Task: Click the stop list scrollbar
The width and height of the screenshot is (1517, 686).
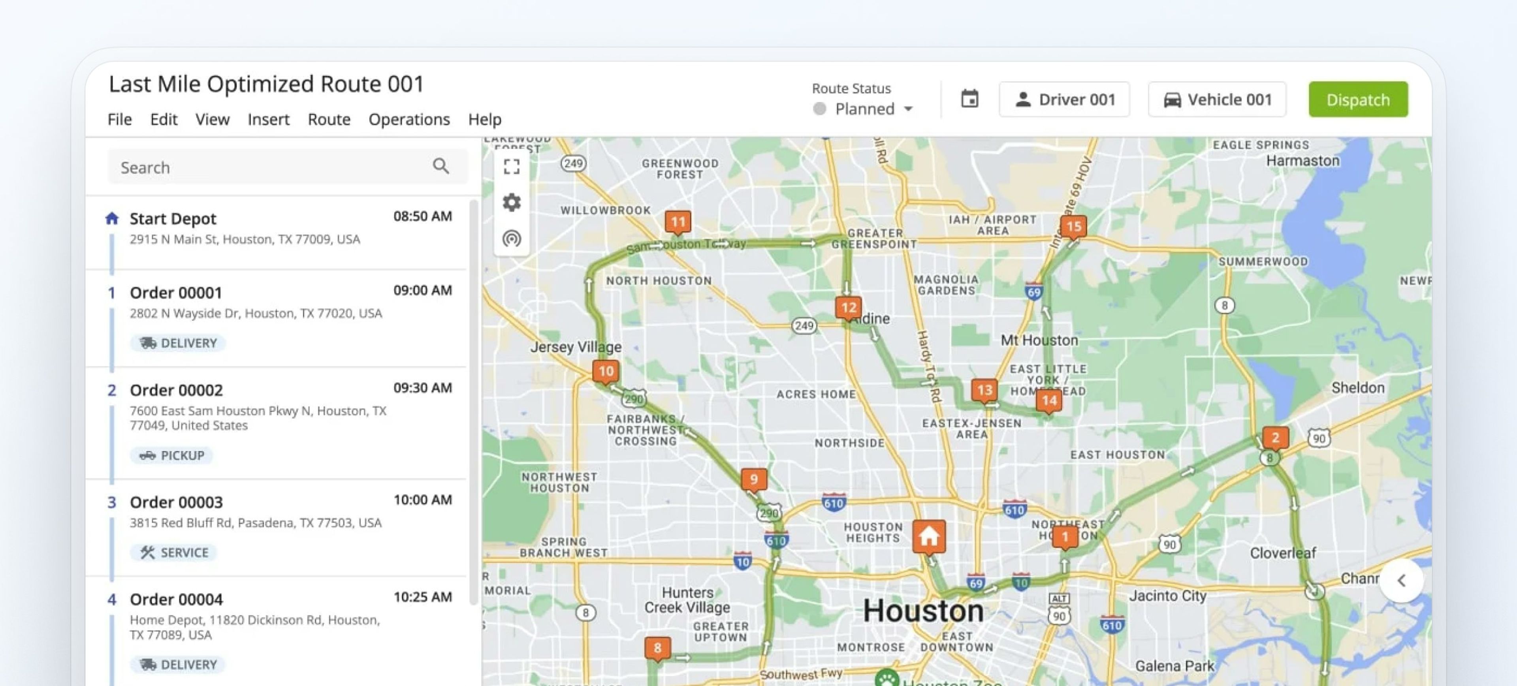Action: (473, 403)
